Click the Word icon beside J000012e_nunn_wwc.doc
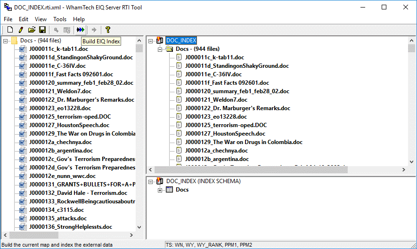 pos(23,176)
